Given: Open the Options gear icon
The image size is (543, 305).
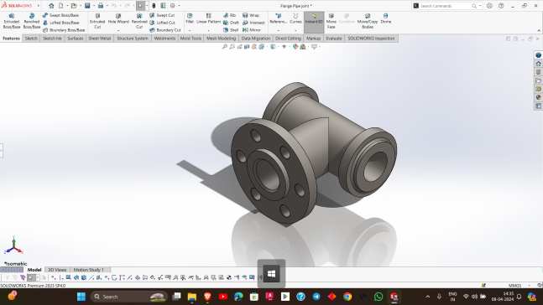Looking at the screenshot, I should click(172, 6).
